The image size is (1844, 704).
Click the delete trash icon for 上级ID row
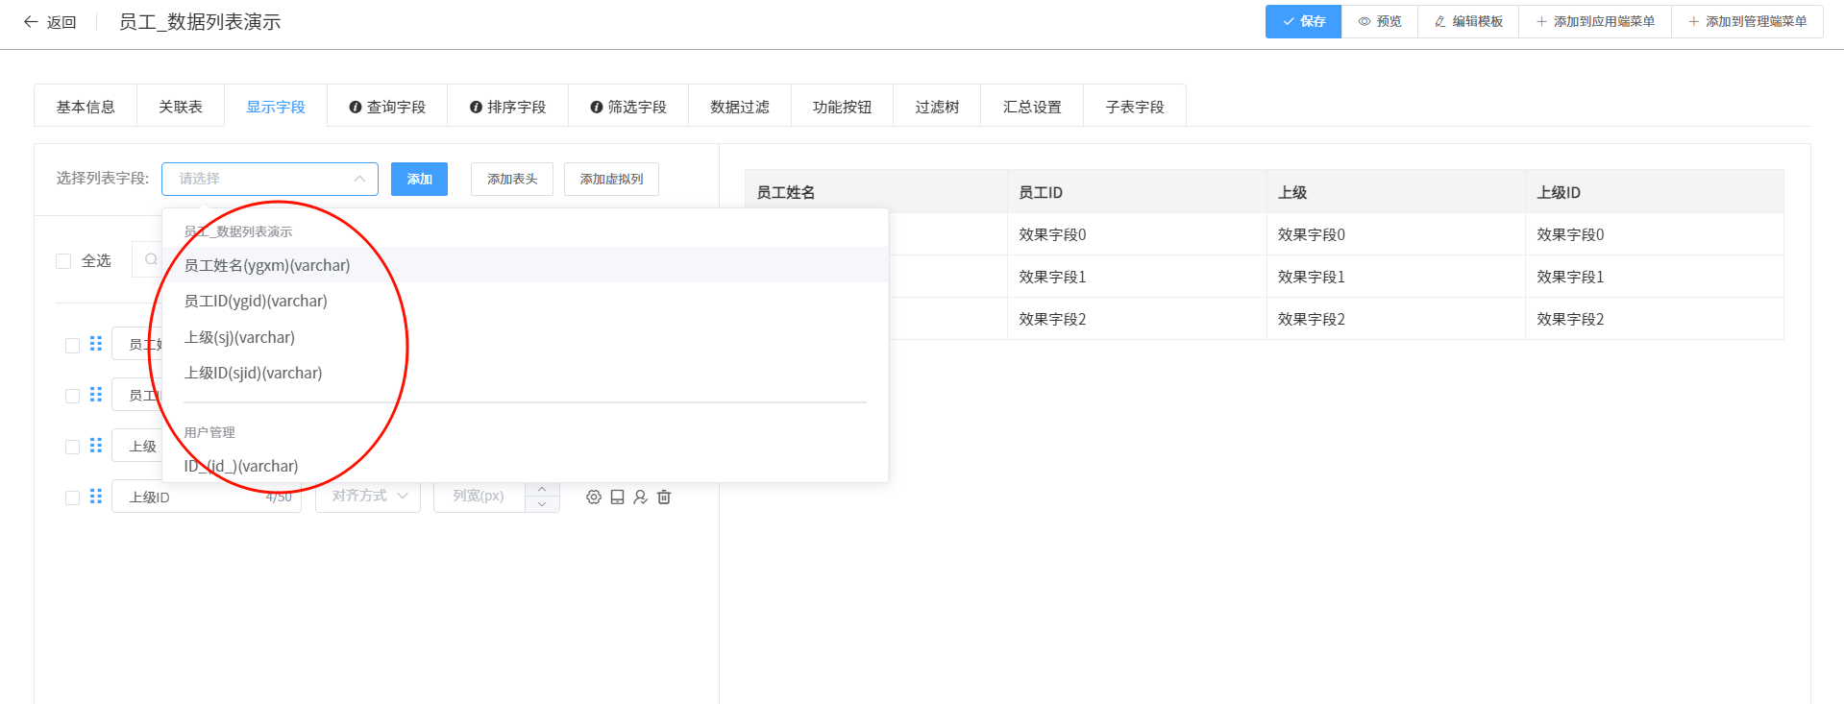click(664, 497)
